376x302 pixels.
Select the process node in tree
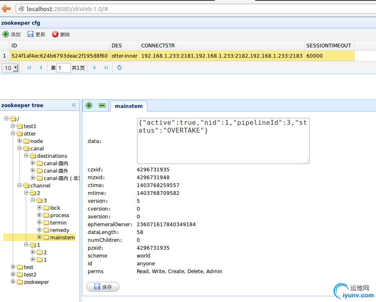(x=60, y=215)
